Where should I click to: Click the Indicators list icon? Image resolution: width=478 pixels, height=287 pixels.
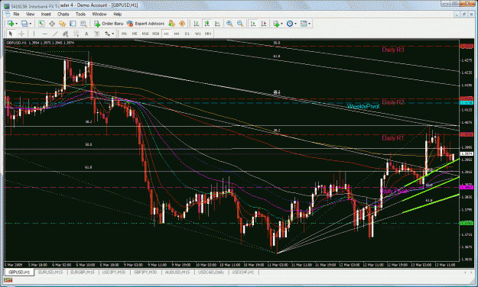click(x=276, y=24)
